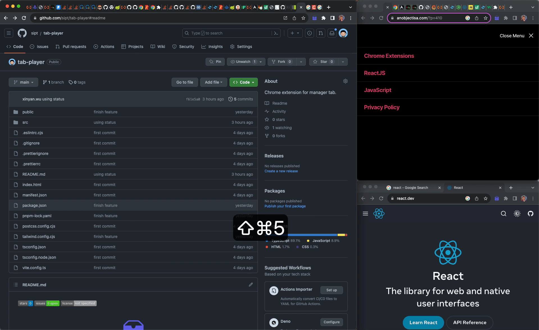Expand the Fork options arrow
Screen dimensions: 539x330
coord(301,62)
